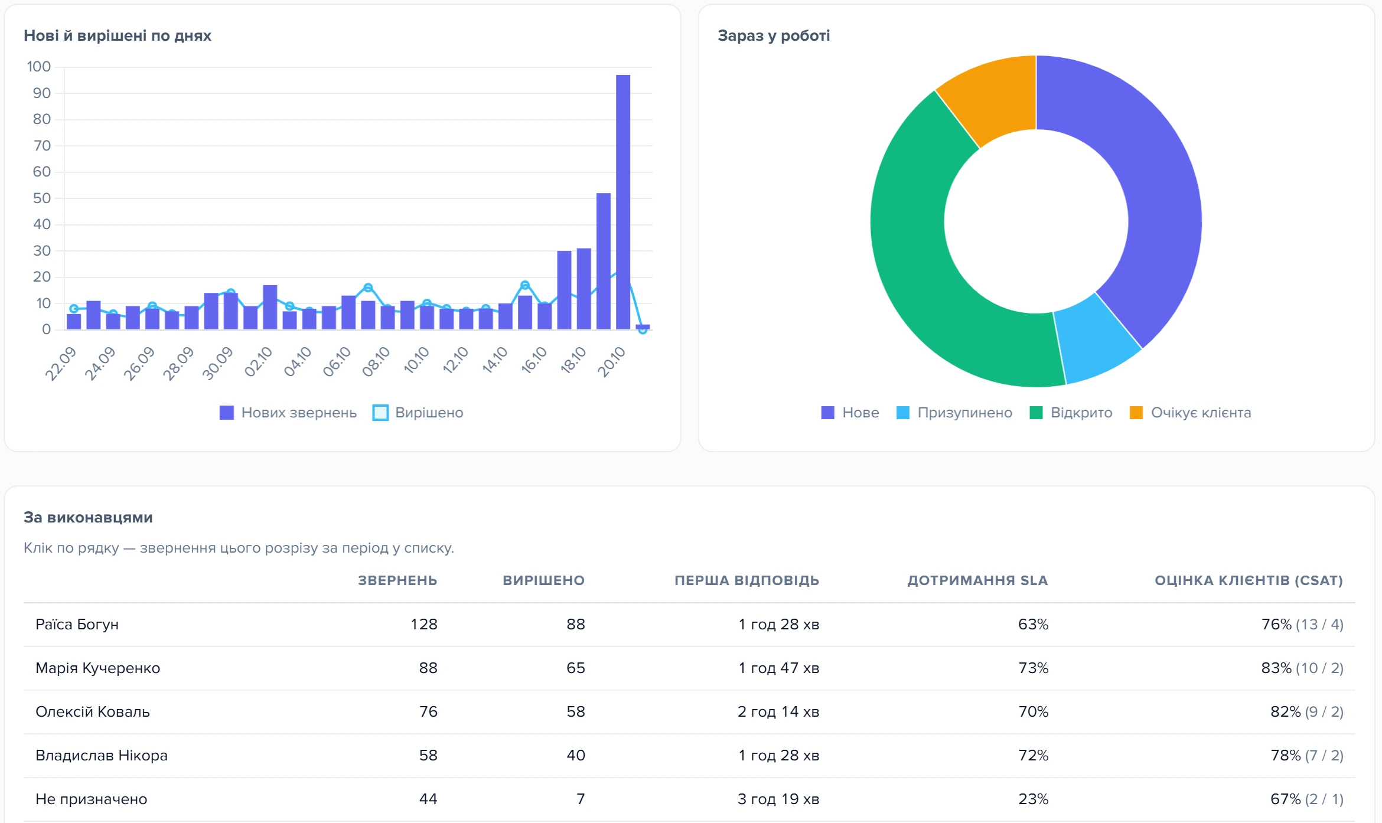1382x823 pixels.
Task: Open the 'Раїса Богун' row
Action: coord(689,625)
